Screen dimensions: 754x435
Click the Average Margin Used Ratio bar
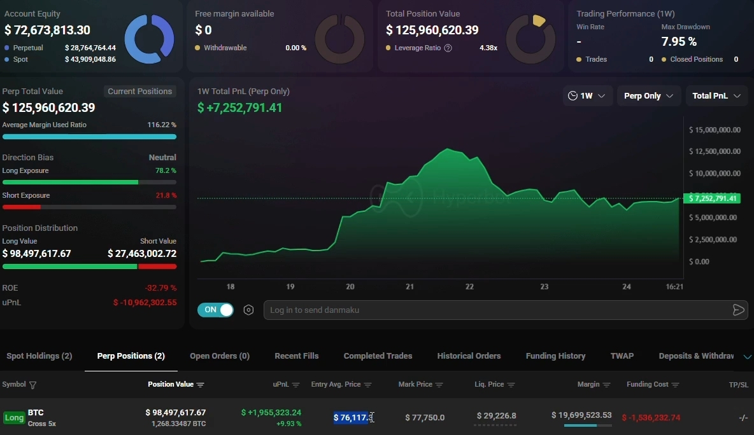coord(89,137)
